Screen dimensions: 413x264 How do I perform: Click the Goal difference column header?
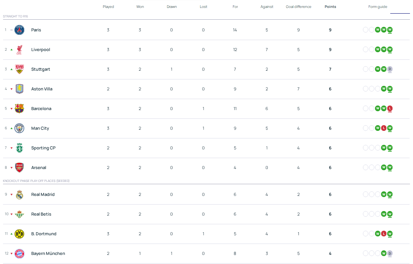tap(298, 7)
